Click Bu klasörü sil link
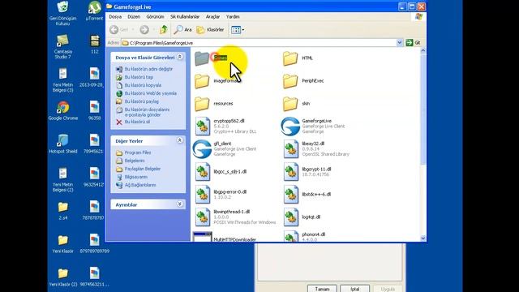 [x=137, y=122]
